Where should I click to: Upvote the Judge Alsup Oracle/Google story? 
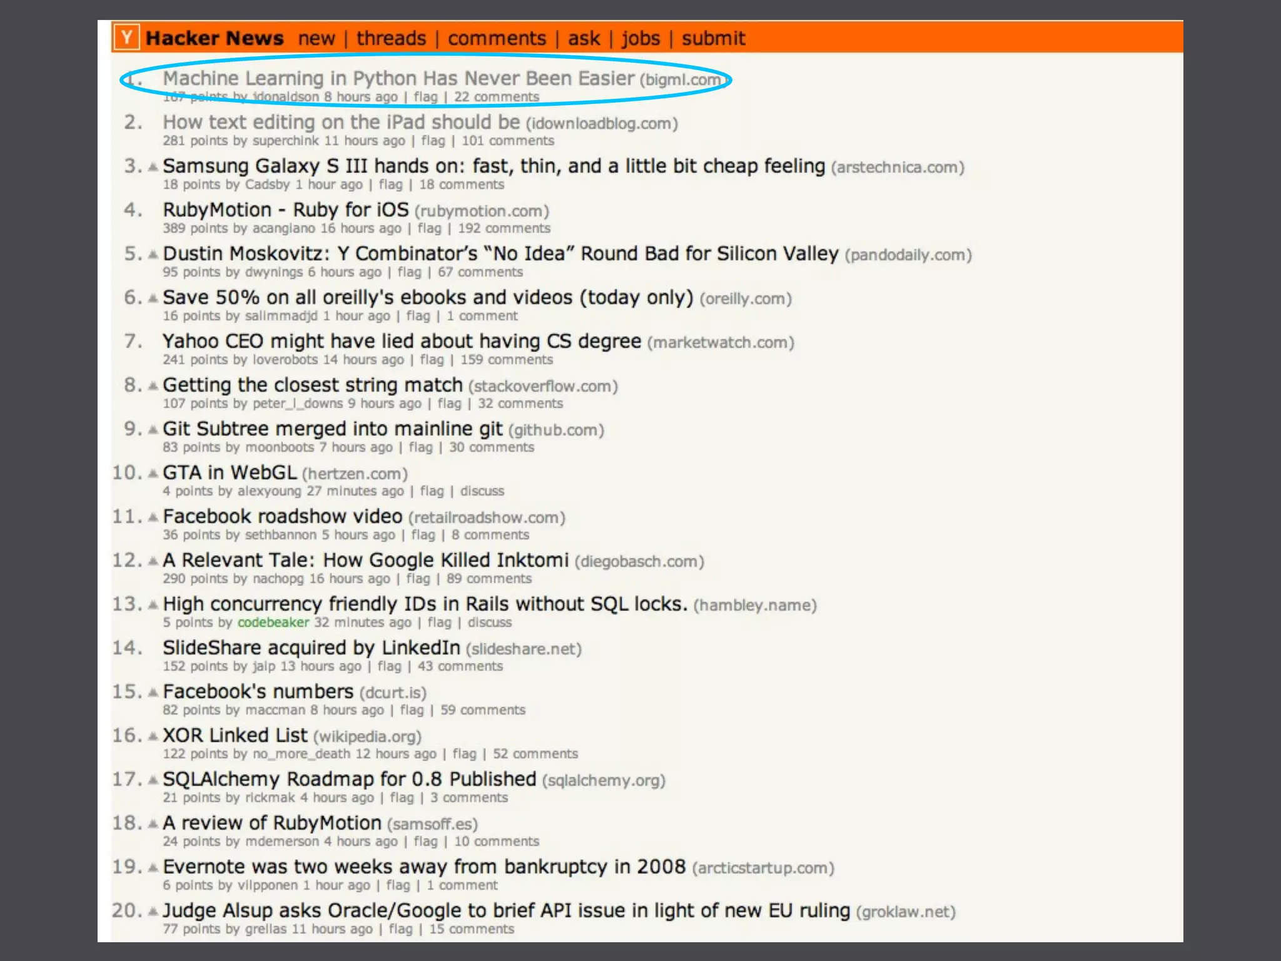point(153,912)
